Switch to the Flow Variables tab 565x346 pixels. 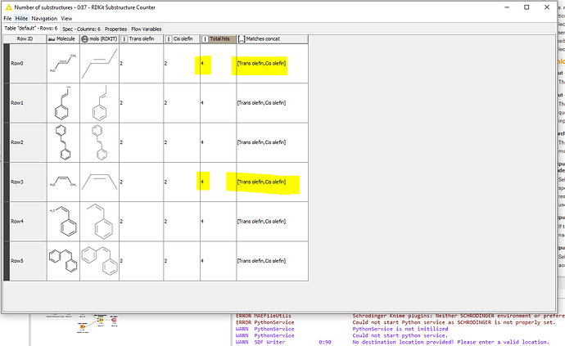[147, 29]
